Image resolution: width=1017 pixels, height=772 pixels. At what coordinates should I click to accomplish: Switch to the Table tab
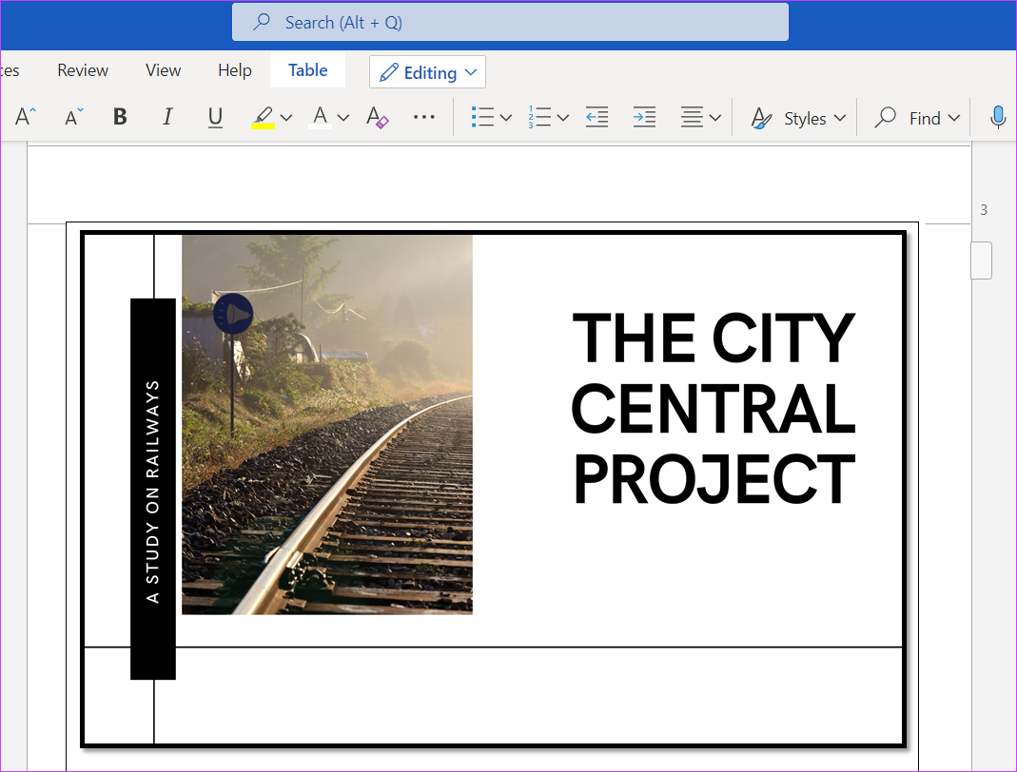click(x=307, y=69)
